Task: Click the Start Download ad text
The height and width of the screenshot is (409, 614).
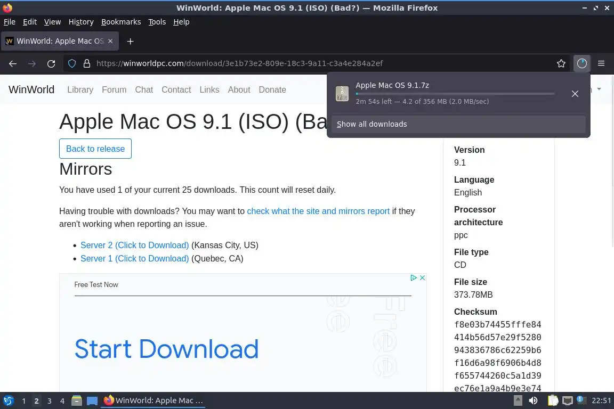Action: pos(166,349)
